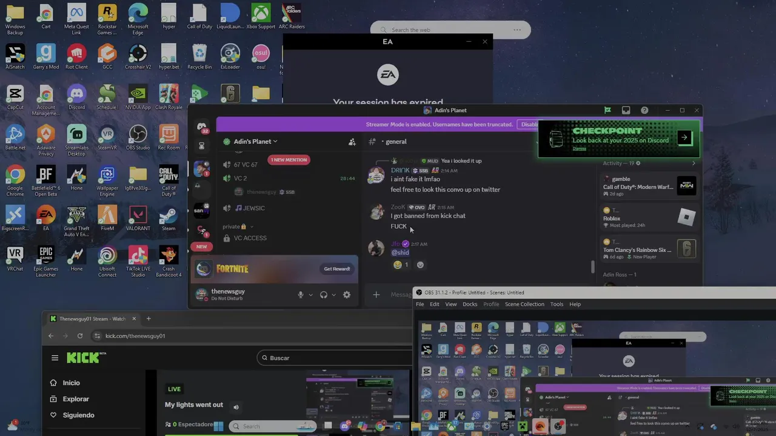Go to Inicio in Kick sidebar
Image resolution: width=776 pixels, height=436 pixels.
pos(66,383)
